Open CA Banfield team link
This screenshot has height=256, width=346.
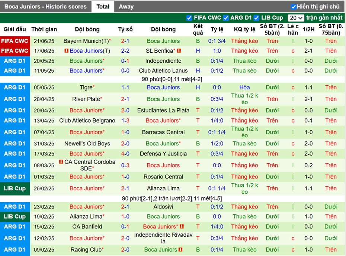(87, 226)
